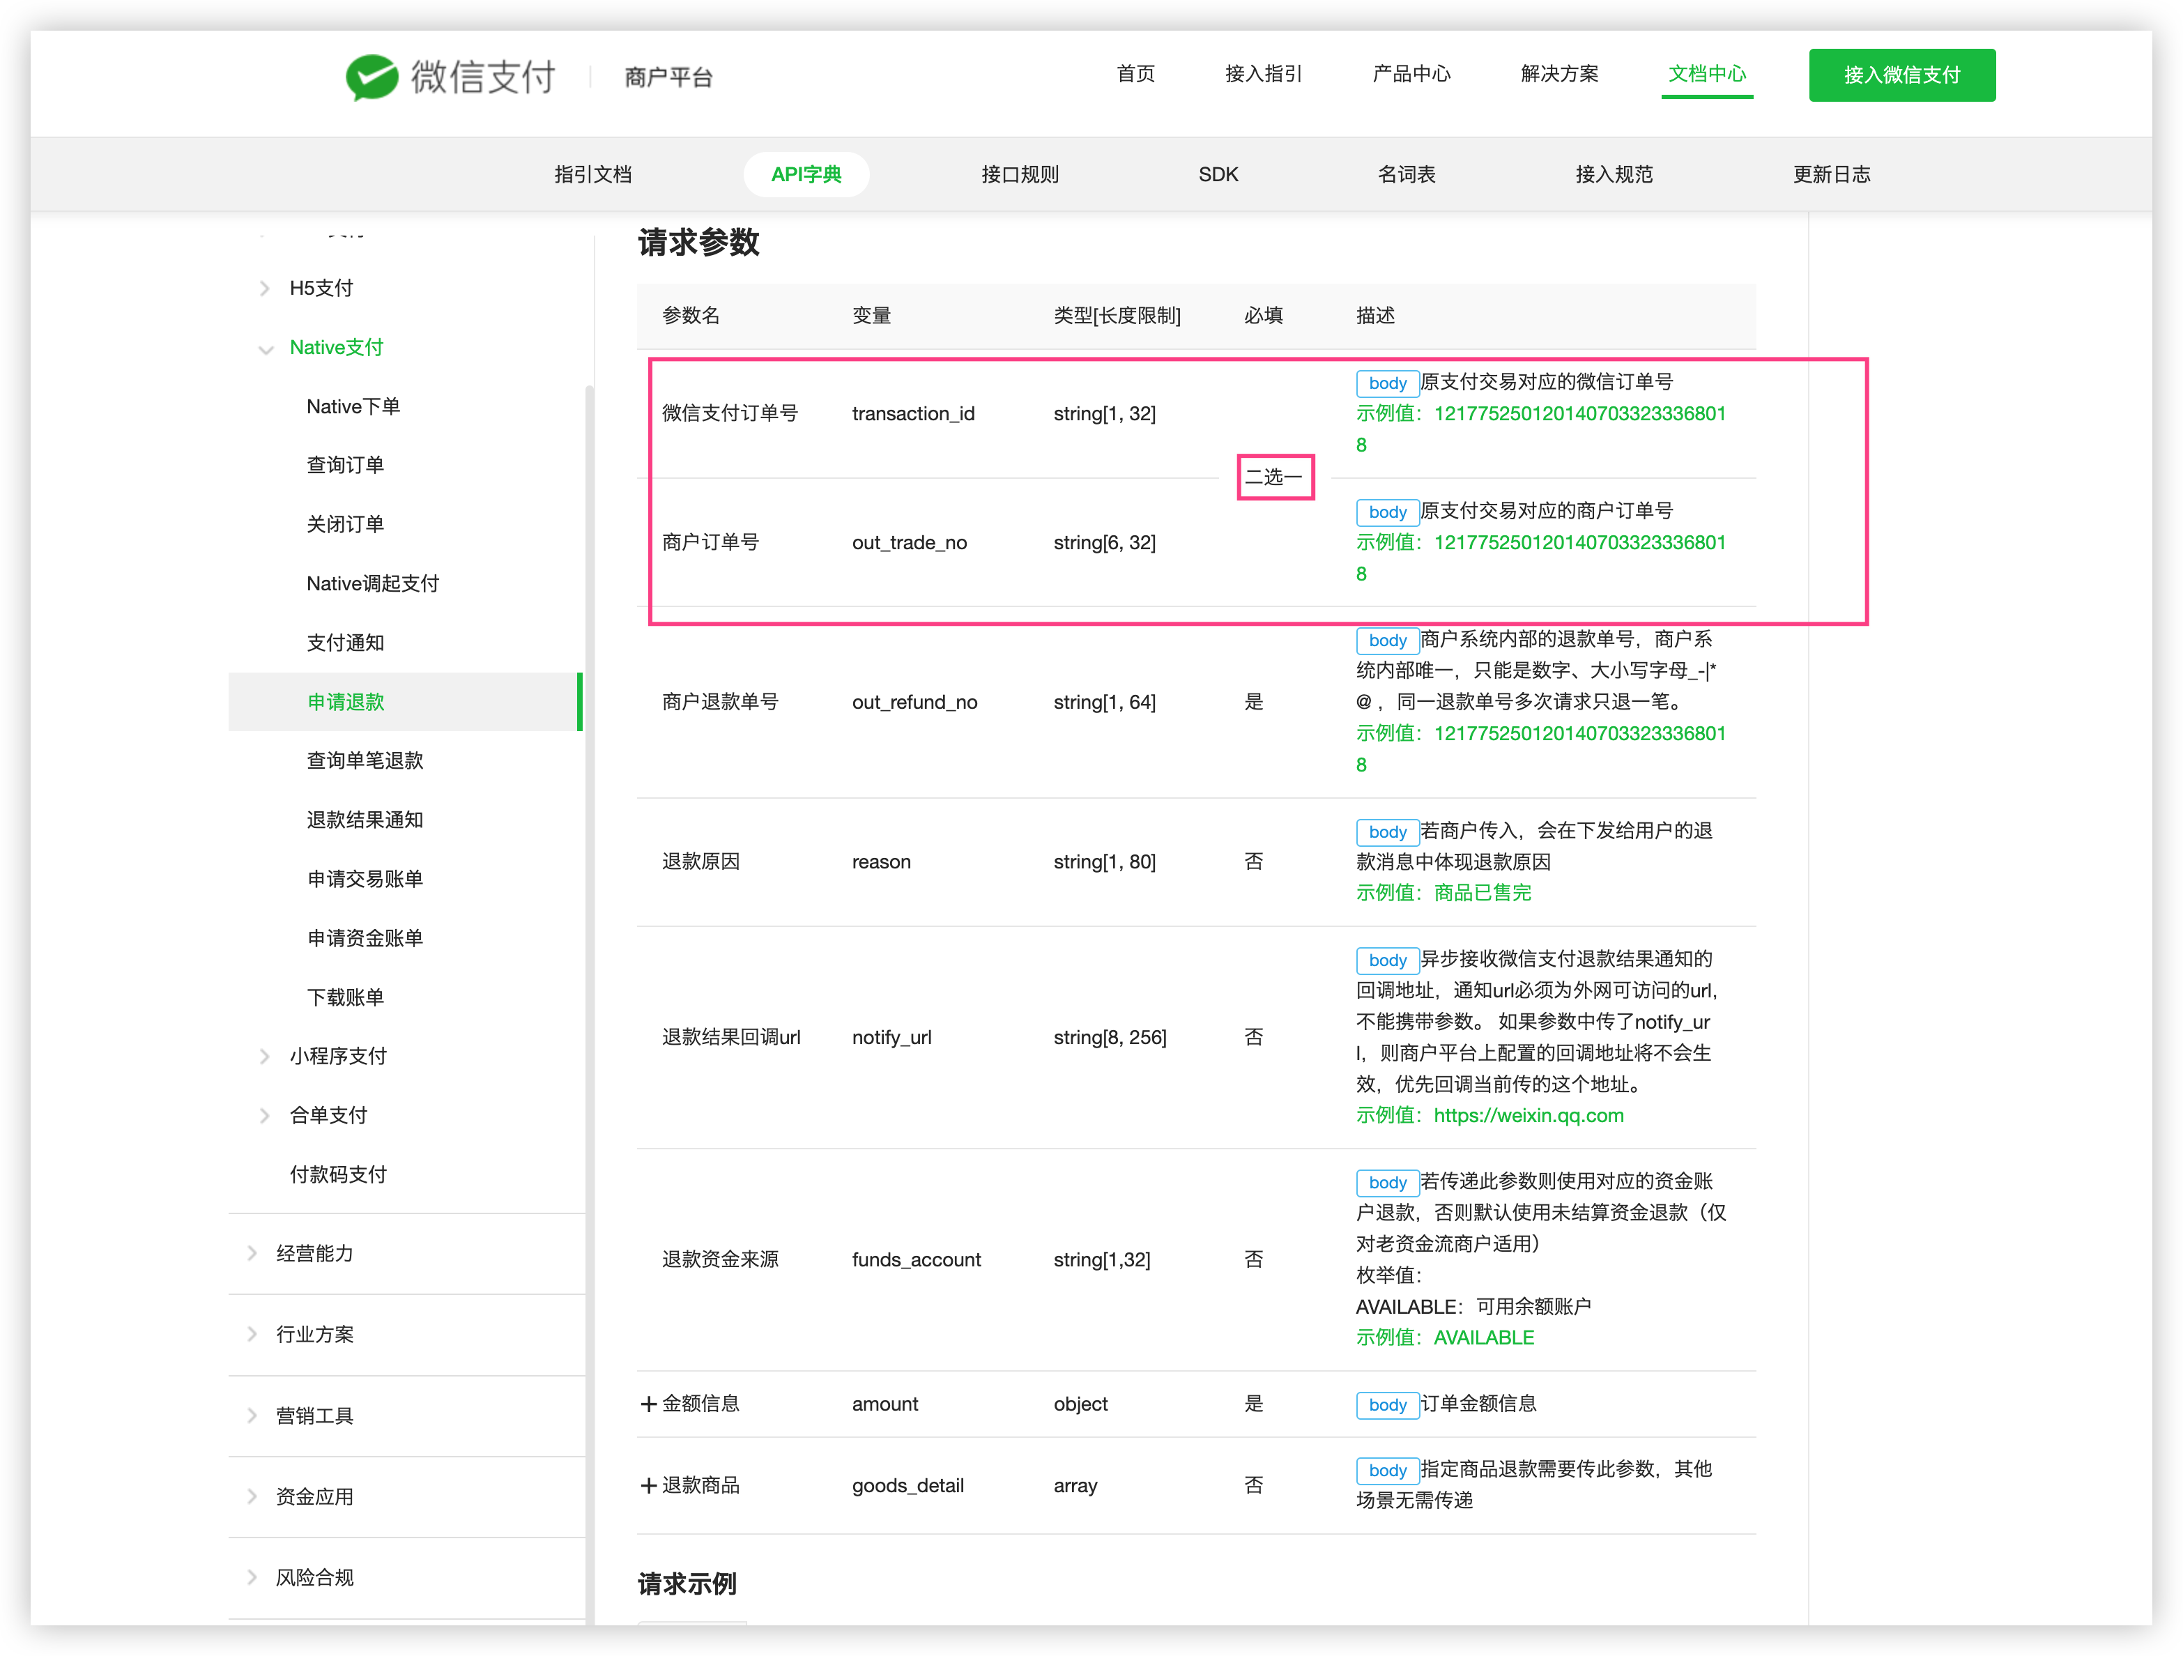Click the transaction_id variable cell

[x=913, y=413]
